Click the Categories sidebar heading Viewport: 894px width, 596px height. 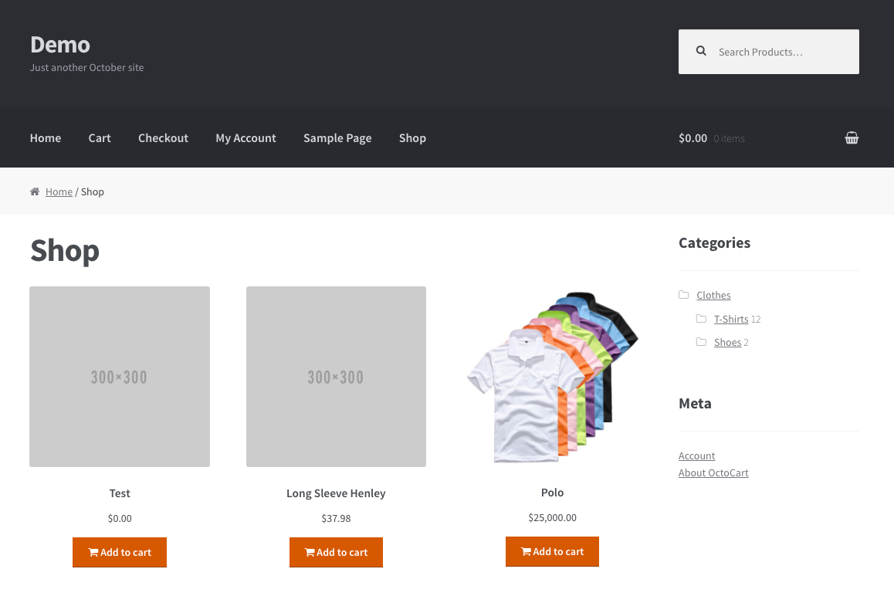point(714,243)
